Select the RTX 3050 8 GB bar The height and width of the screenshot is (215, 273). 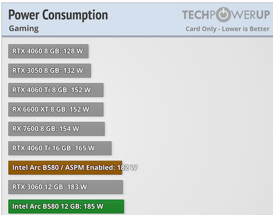click(x=50, y=71)
